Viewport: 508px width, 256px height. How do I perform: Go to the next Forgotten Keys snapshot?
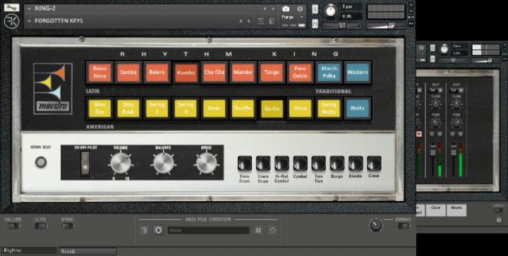pos(249,21)
